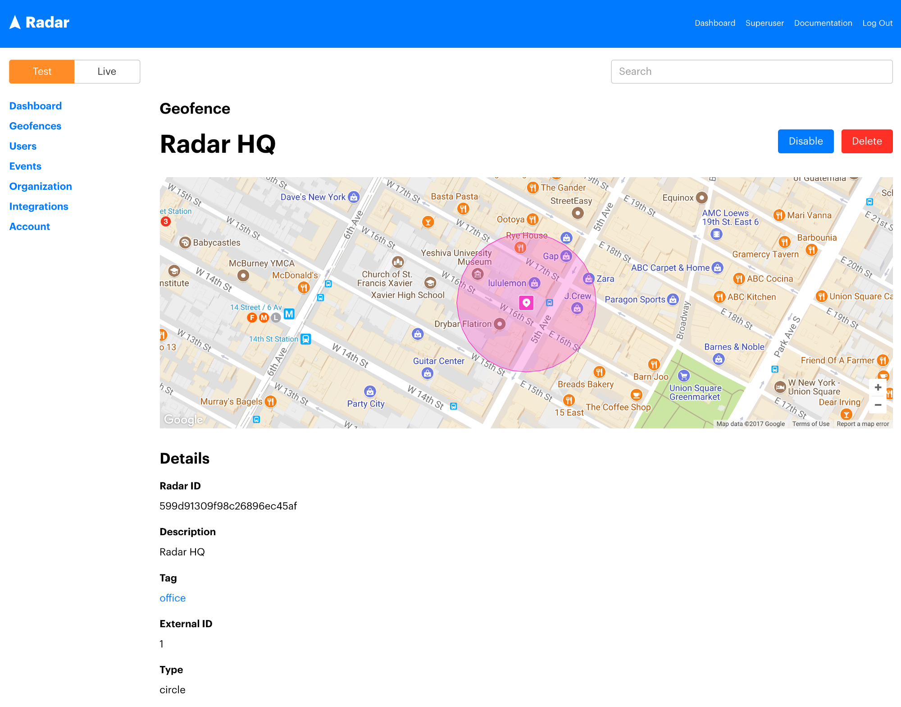Click the Murray's Bagels restaurant pin

[x=271, y=401]
